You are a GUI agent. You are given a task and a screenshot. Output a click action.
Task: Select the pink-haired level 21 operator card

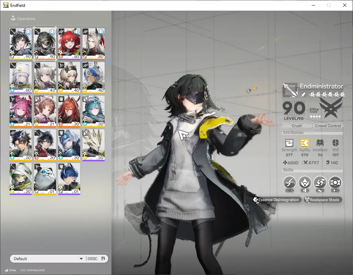pos(21,111)
